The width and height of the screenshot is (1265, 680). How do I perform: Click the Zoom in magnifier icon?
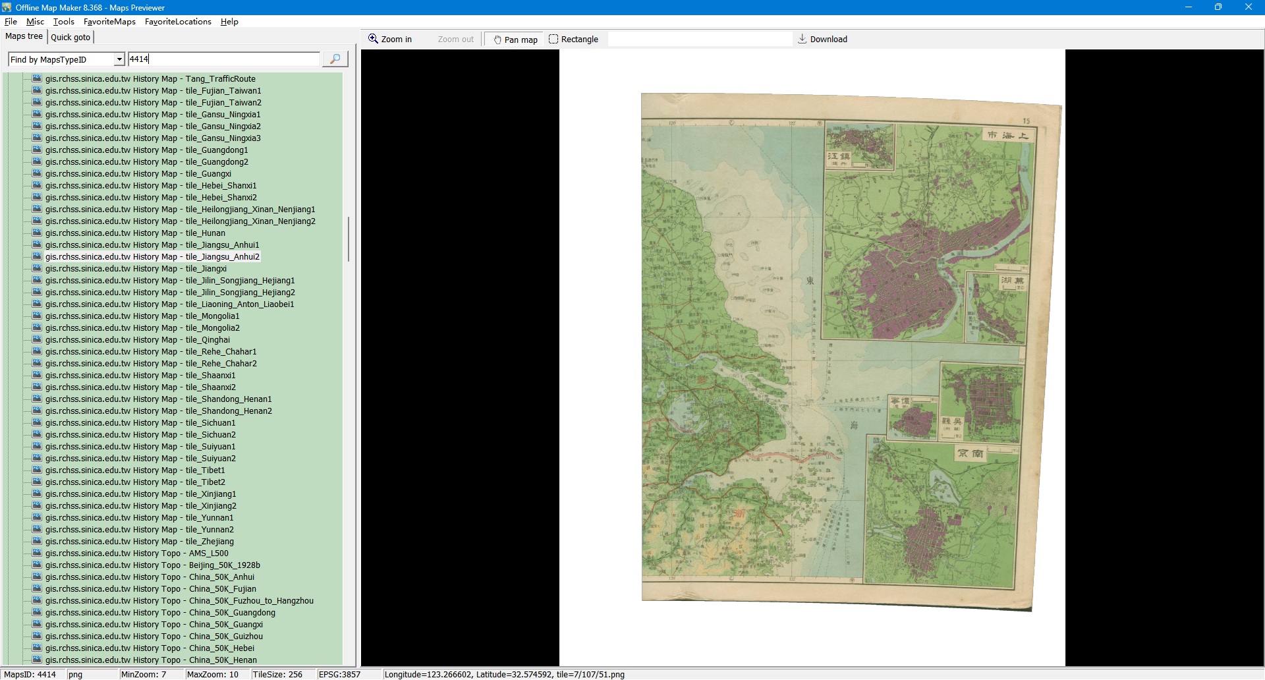[373, 39]
